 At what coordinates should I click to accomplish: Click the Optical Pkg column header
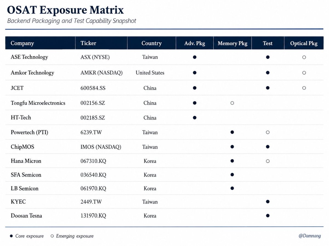tap(304, 43)
